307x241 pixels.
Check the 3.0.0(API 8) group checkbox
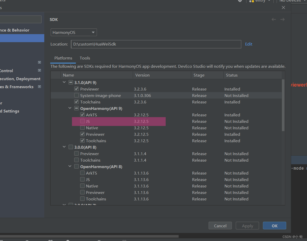click(71, 147)
